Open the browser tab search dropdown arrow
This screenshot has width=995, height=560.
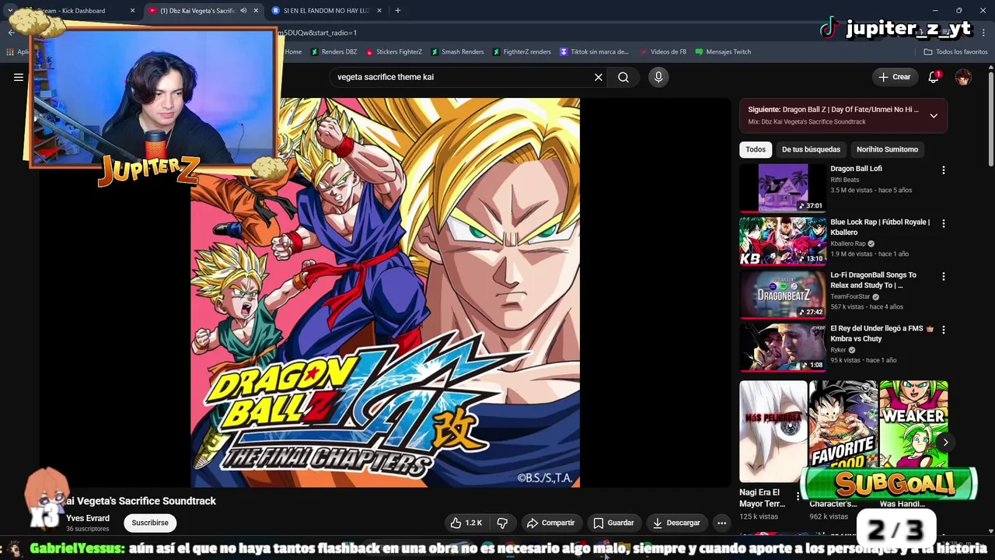point(10,11)
